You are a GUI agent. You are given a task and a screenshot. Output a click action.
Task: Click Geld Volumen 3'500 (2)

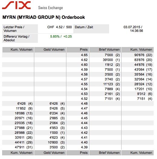(x=57, y=147)
